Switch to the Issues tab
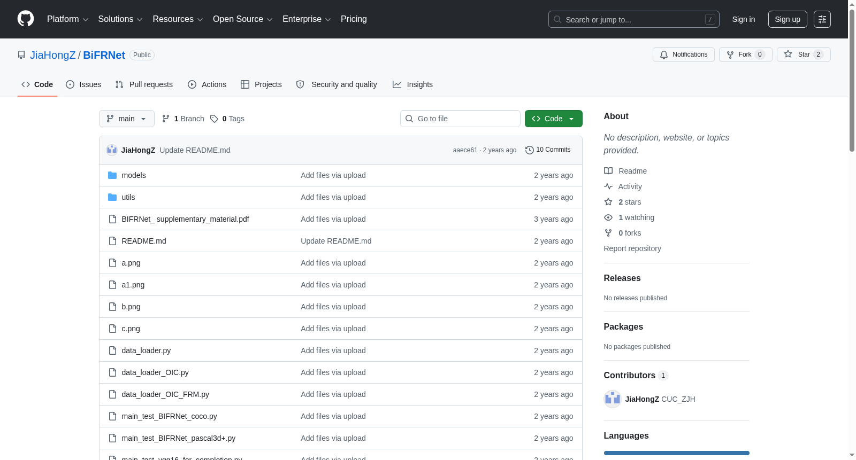The width and height of the screenshot is (856, 460). point(83,84)
